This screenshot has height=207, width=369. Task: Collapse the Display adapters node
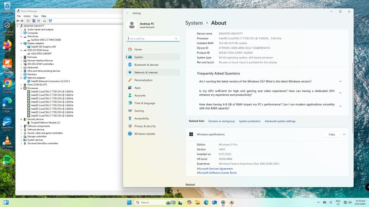pos(21,43)
